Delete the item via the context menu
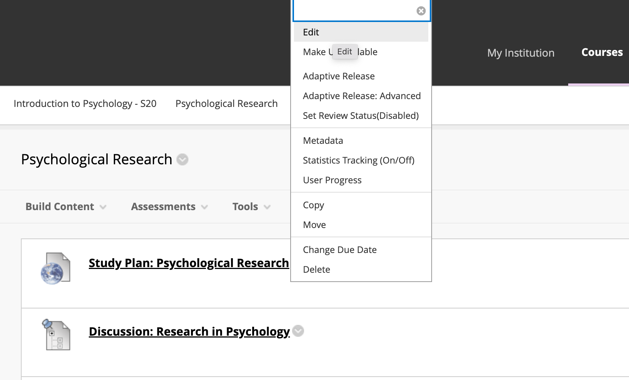 tap(316, 269)
